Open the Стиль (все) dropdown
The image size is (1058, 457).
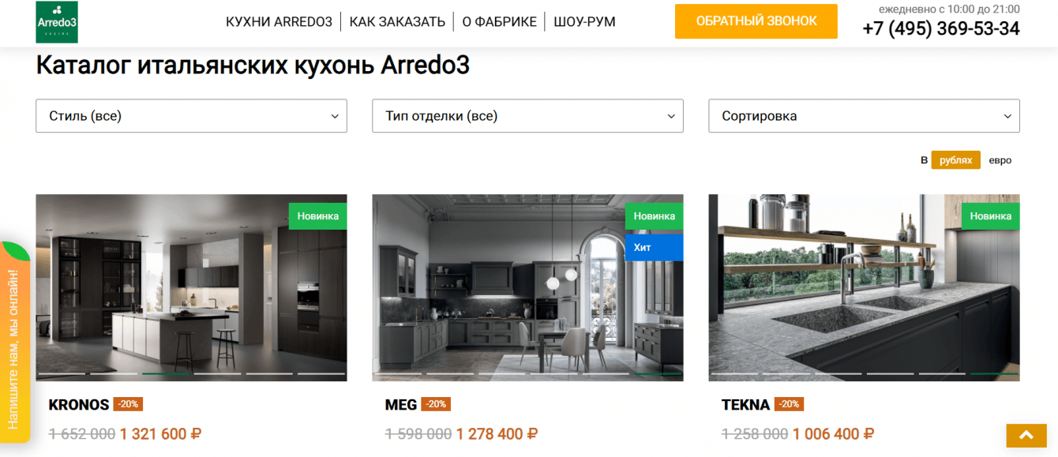191,116
